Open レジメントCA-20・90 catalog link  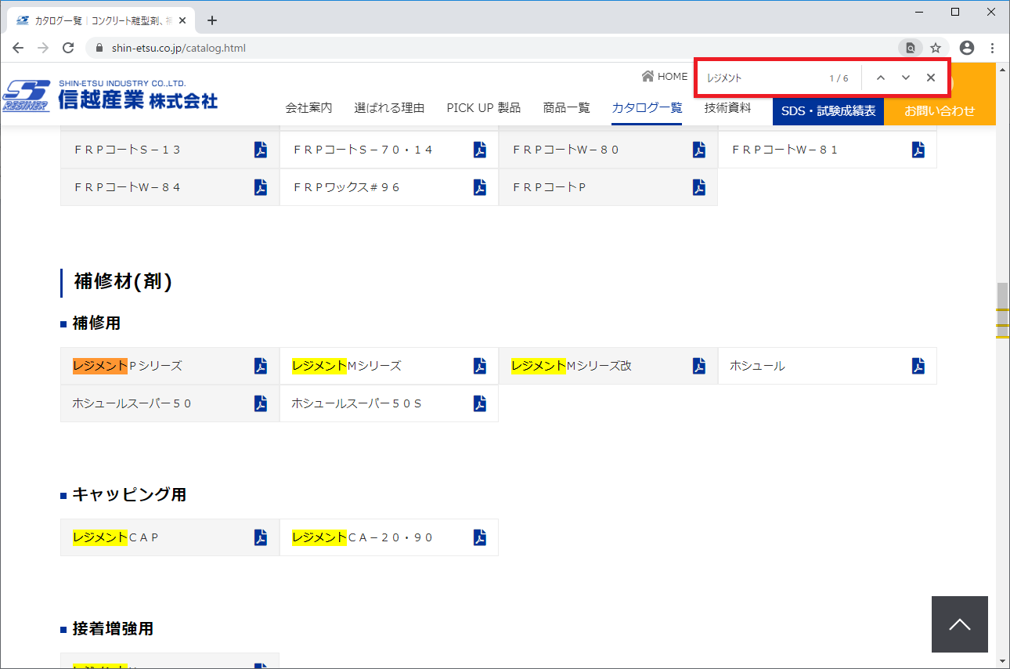(x=389, y=537)
